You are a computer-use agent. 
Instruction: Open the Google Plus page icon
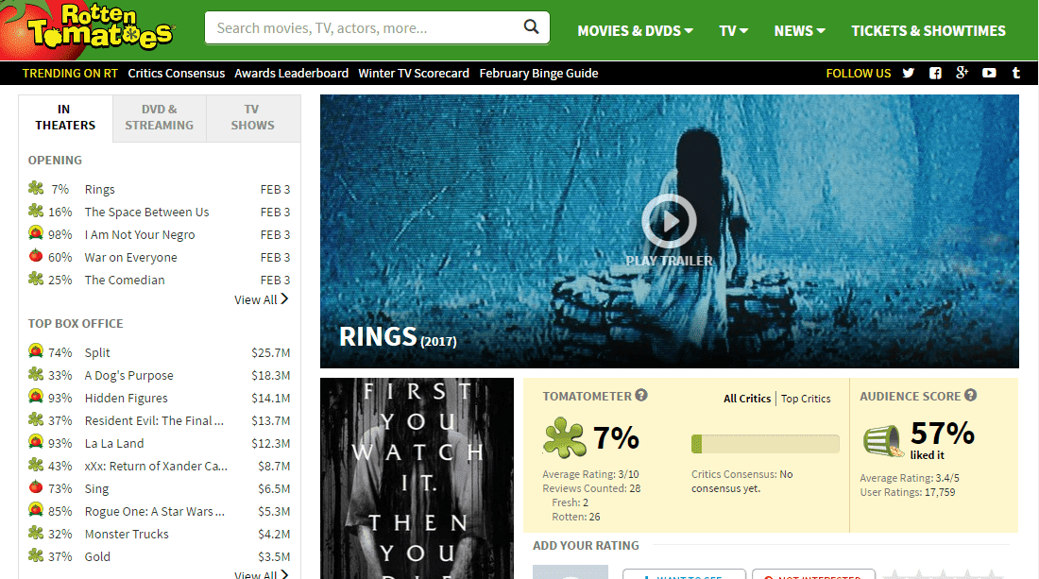pyautogui.click(x=962, y=73)
